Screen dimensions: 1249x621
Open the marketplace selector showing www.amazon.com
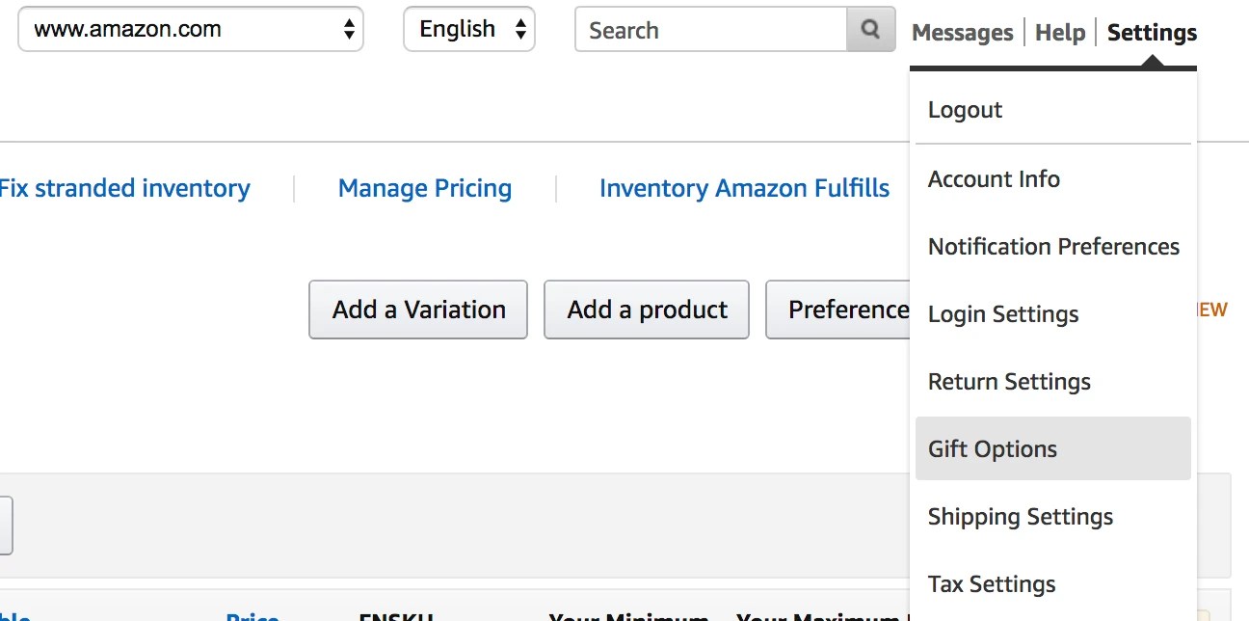(x=190, y=30)
